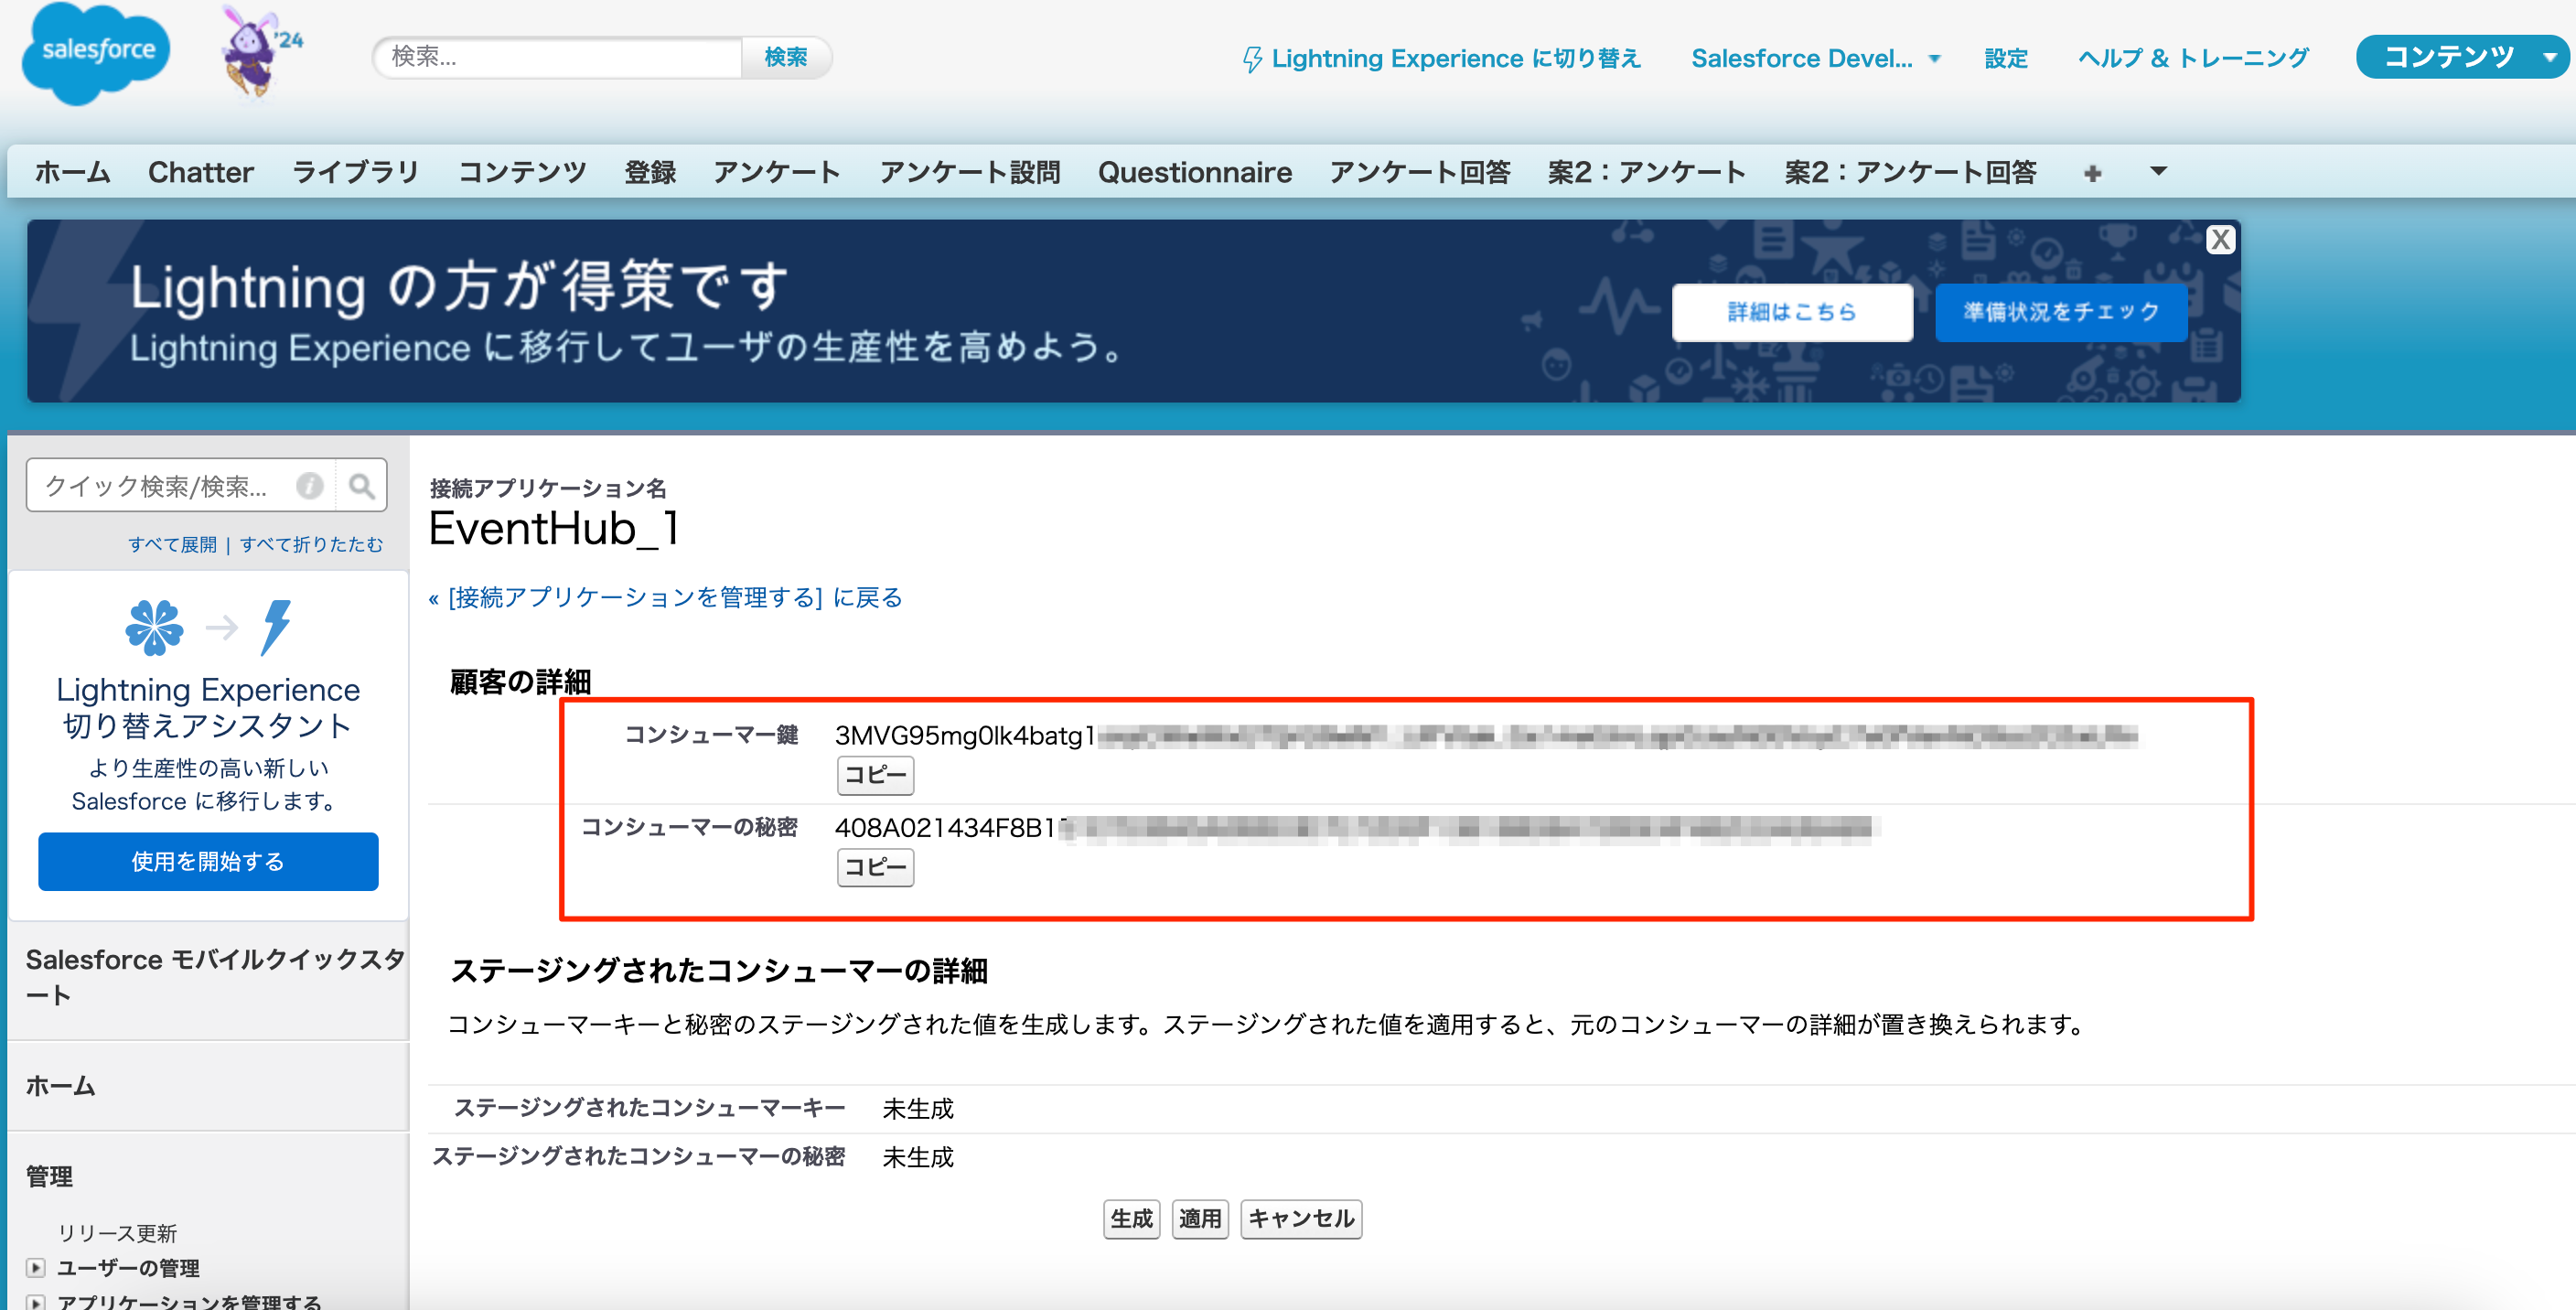The height and width of the screenshot is (1310, 2576).
Task: Open the 案2：アンケート回答 tab
Action: click(x=1910, y=172)
